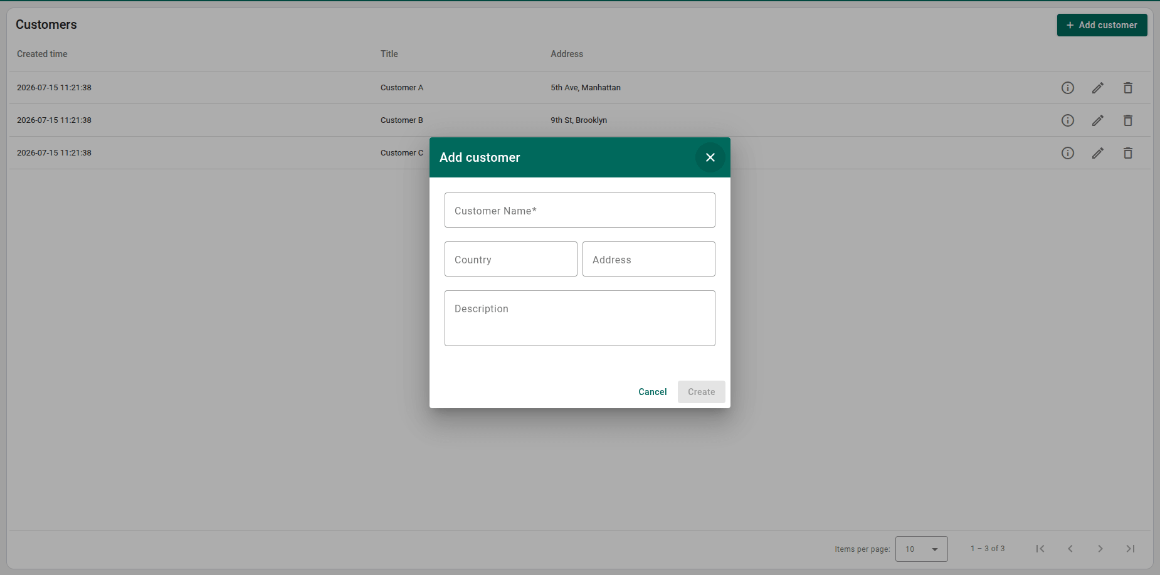Select the Customer C title cell

click(x=402, y=153)
